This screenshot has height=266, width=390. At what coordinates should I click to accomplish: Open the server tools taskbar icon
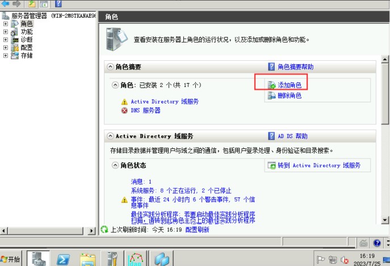click(112, 260)
